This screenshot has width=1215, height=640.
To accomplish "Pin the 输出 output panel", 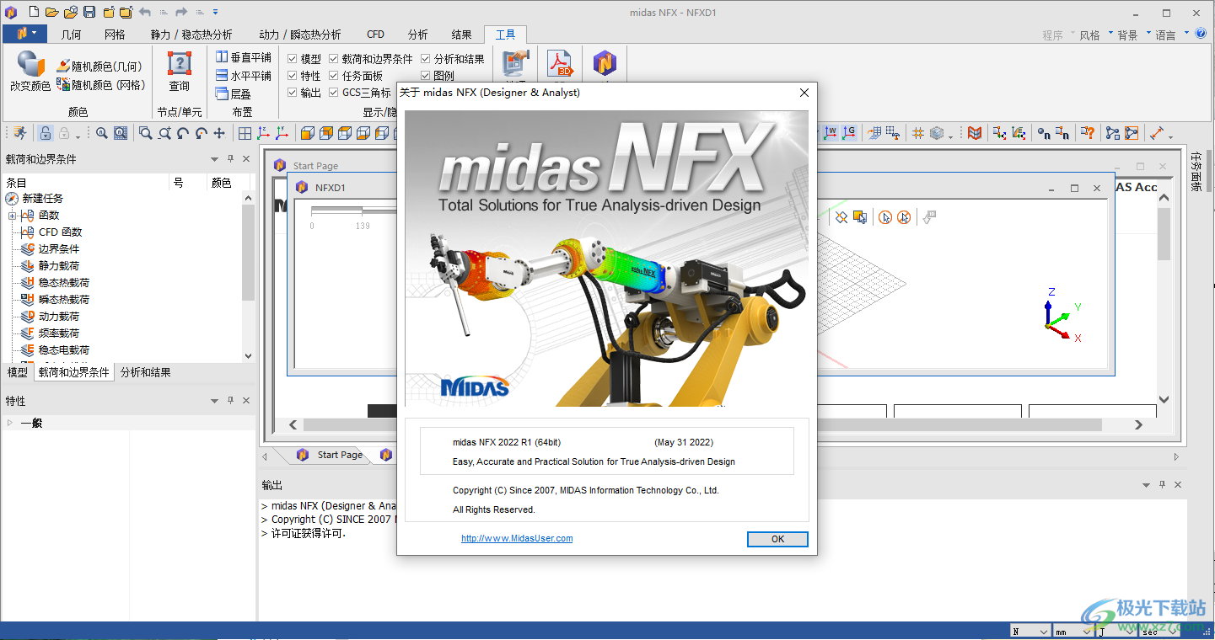I will [1162, 484].
